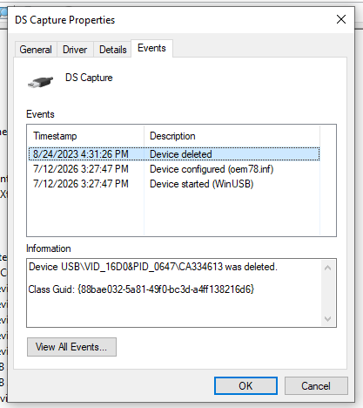Close the DS Capture Properties dialog
Screen dimensions: 363x408
[341, 19]
